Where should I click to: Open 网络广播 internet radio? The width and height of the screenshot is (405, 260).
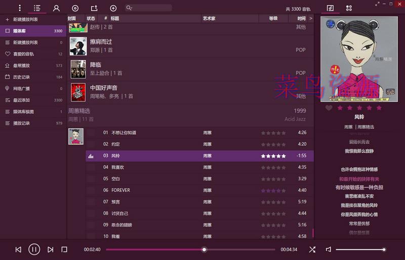tap(33, 89)
